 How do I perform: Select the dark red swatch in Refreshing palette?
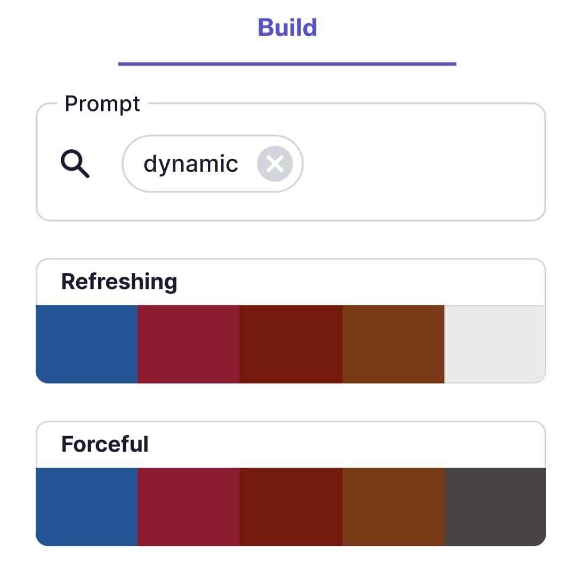click(290, 343)
